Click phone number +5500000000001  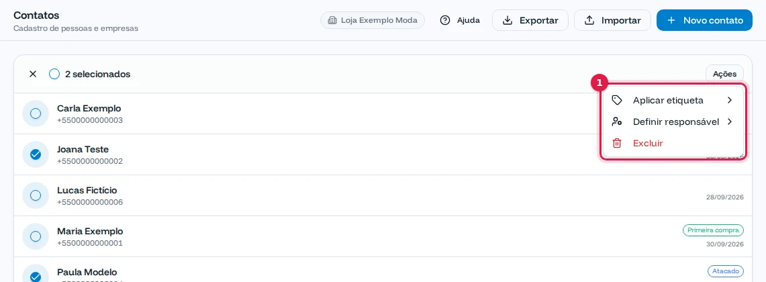coord(90,243)
